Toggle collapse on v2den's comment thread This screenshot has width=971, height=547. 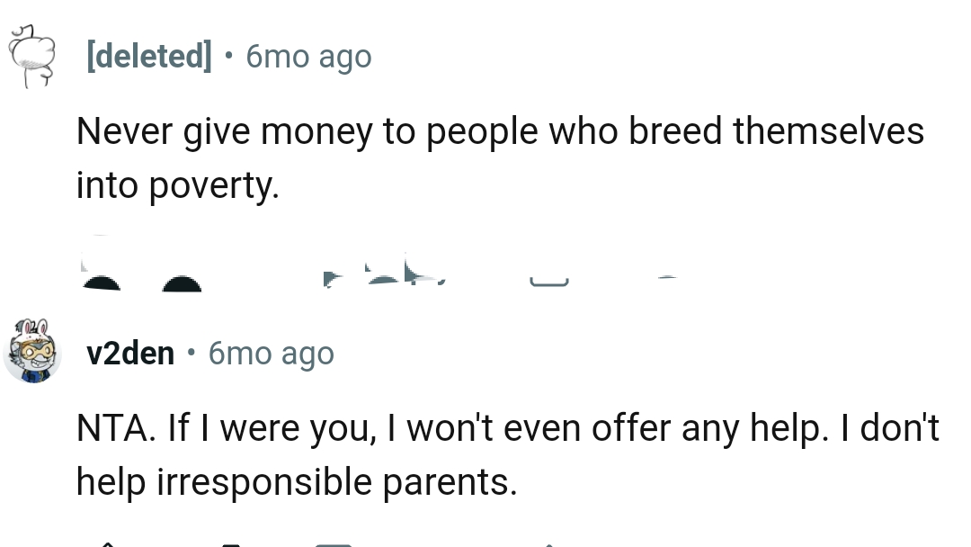[x=34, y=352]
